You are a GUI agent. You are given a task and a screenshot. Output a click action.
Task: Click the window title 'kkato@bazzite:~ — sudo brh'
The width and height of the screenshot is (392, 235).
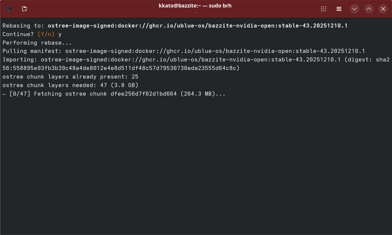pyautogui.click(x=195, y=6)
